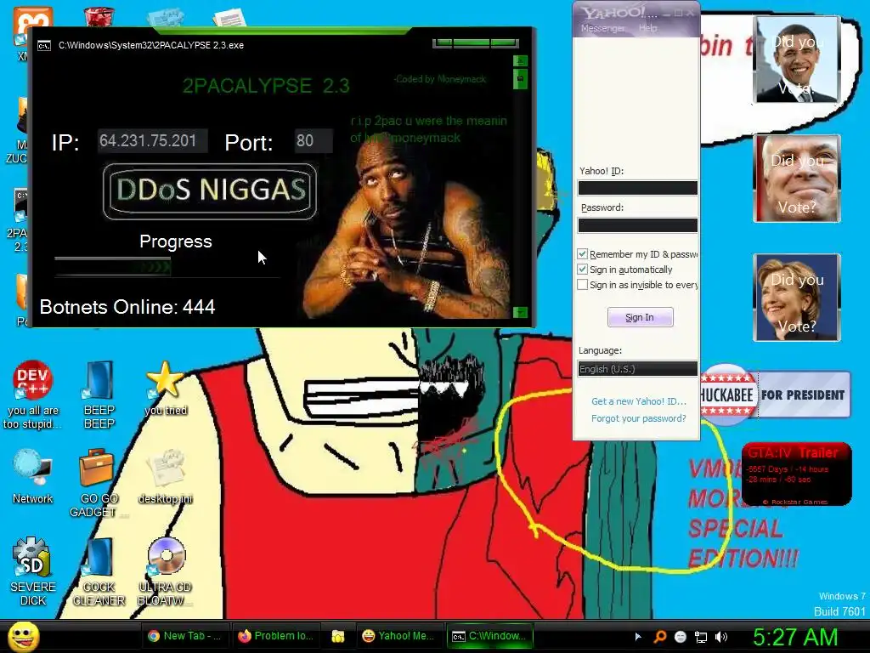Switch to Yahoo! Messenger taskbar item
870x653 pixels.
398,636
